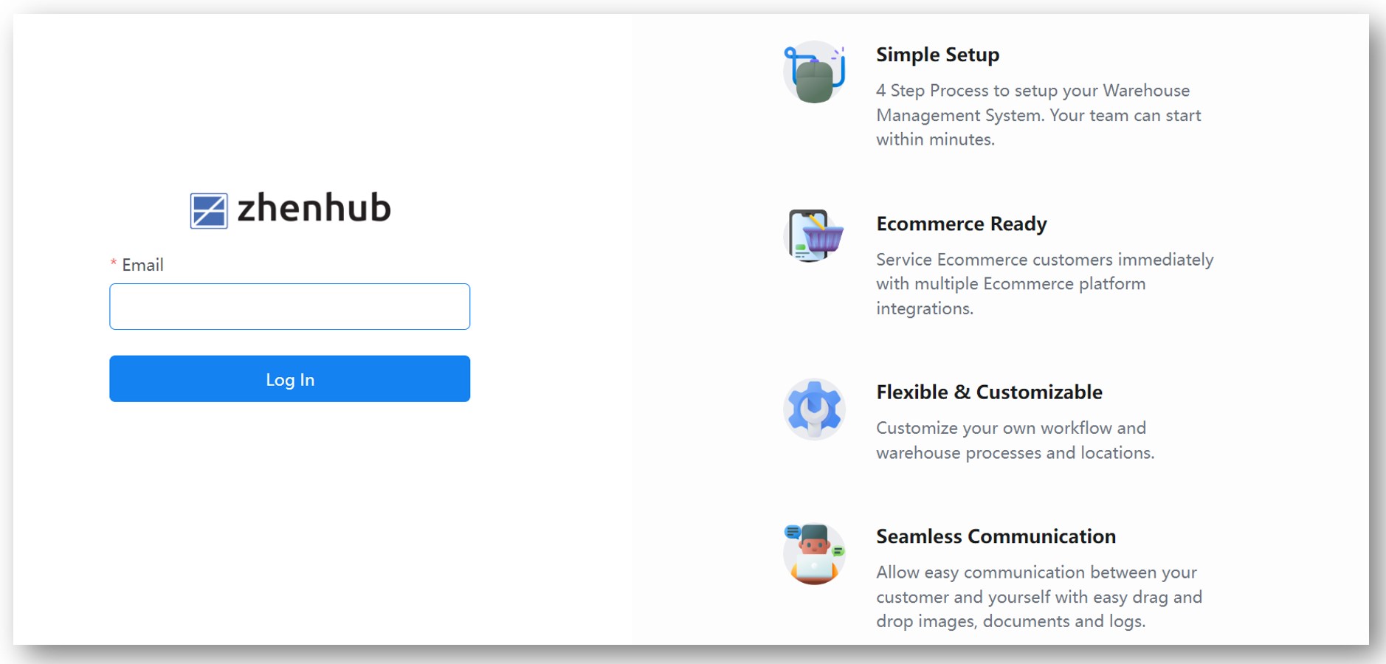The width and height of the screenshot is (1386, 664).
Task: Click the zhenhub brand name text
Action: coord(314,208)
